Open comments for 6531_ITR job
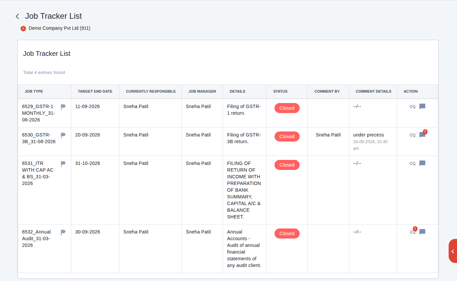The width and height of the screenshot is (457, 281). point(423,164)
